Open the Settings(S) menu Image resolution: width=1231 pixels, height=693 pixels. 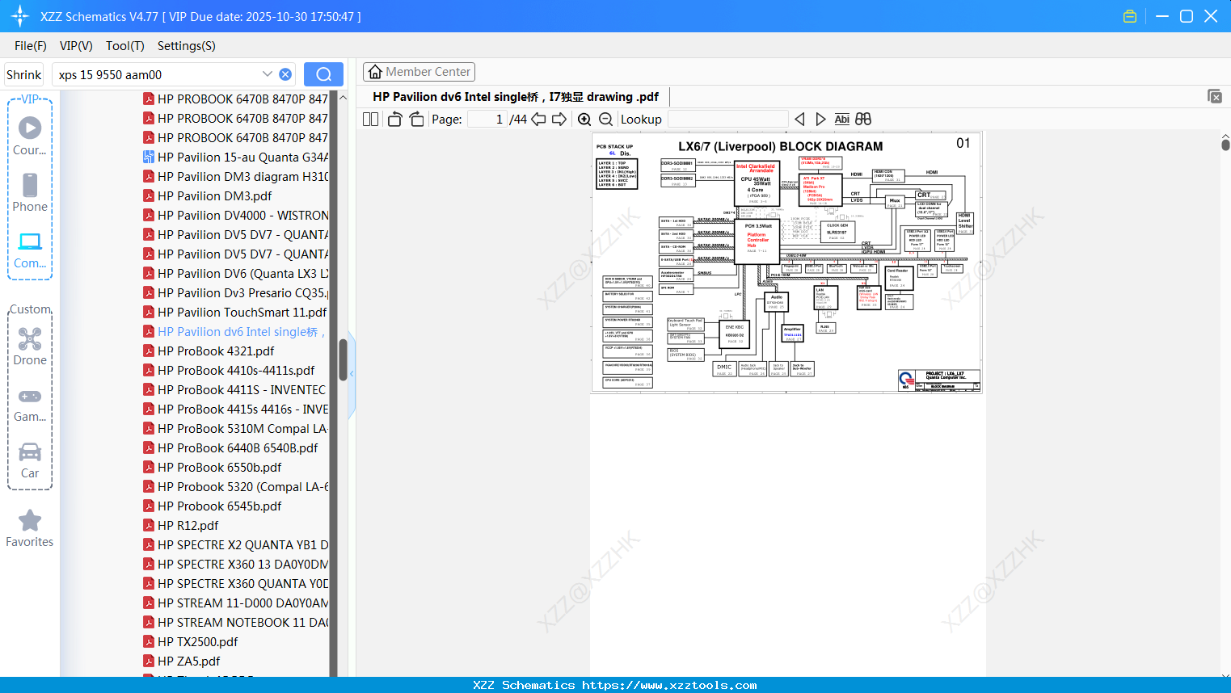[x=187, y=46]
